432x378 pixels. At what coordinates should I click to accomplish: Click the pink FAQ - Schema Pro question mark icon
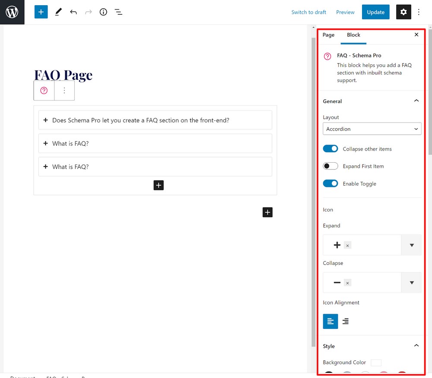327,57
